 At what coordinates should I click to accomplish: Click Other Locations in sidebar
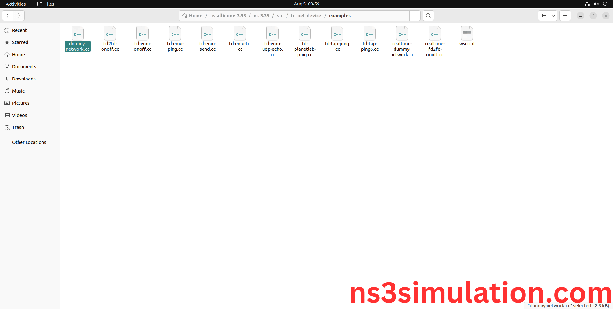[29, 142]
